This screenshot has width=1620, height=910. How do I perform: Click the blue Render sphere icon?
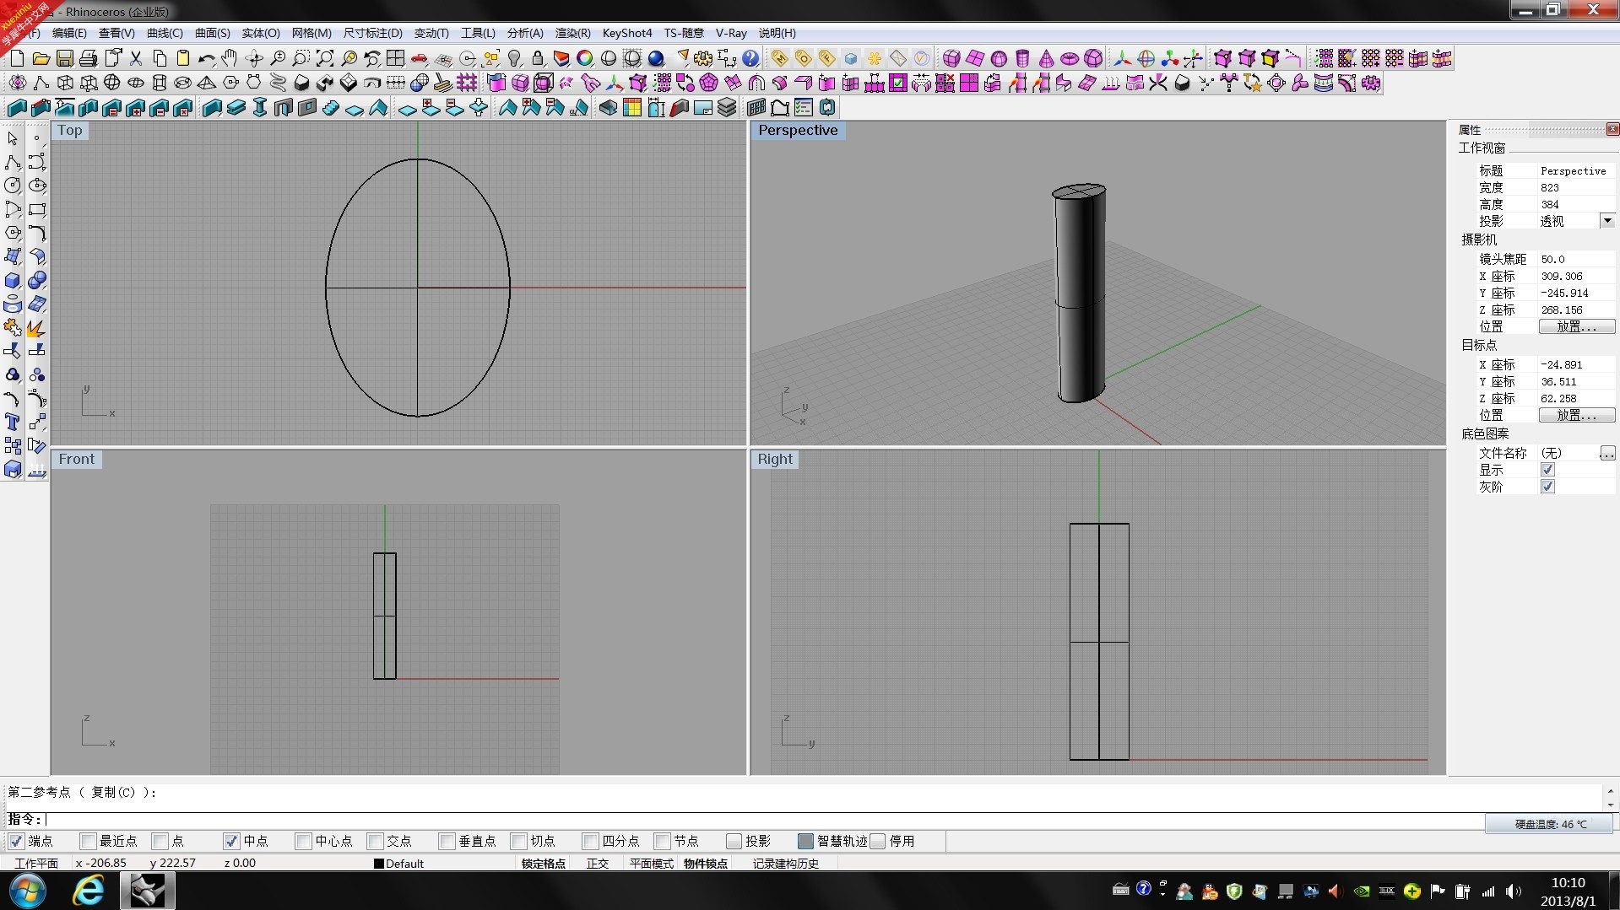656,58
